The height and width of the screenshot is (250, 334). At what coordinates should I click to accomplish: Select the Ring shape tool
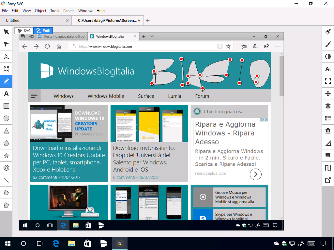7,168
